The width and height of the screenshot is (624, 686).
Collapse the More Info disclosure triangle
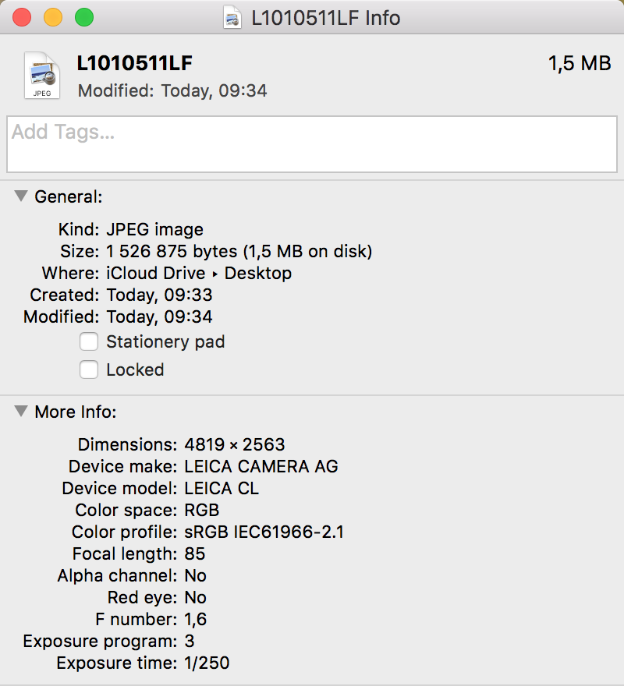21,412
